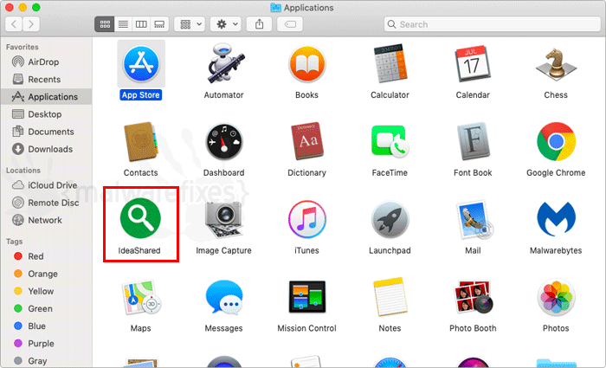Select the Green tag
This screenshot has width=606, height=368.
click(x=47, y=308)
